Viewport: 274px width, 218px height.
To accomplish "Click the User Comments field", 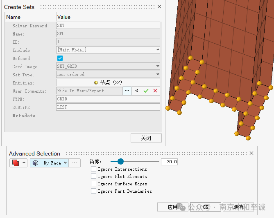I will pyautogui.click(x=89, y=91).
